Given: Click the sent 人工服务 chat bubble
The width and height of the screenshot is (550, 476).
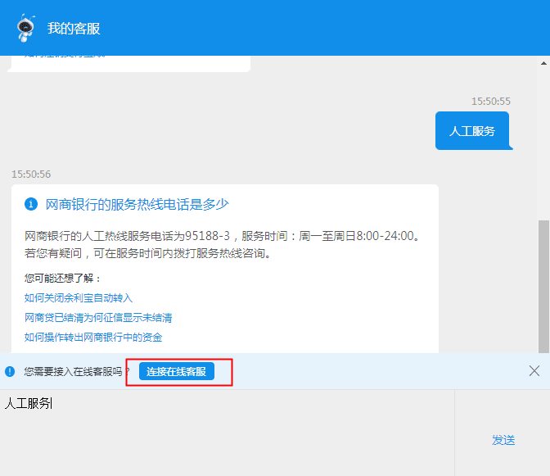Looking at the screenshot, I should point(472,130).
